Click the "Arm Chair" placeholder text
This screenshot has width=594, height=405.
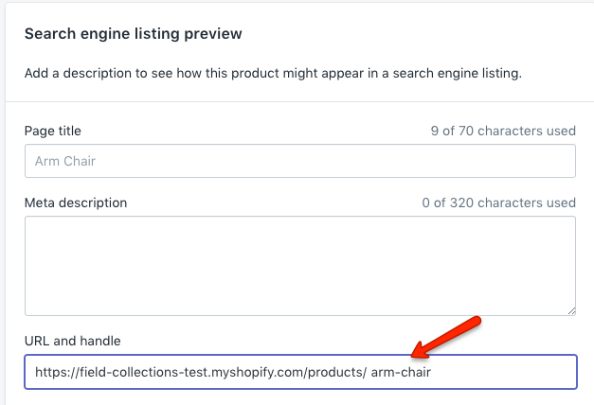(65, 161)
